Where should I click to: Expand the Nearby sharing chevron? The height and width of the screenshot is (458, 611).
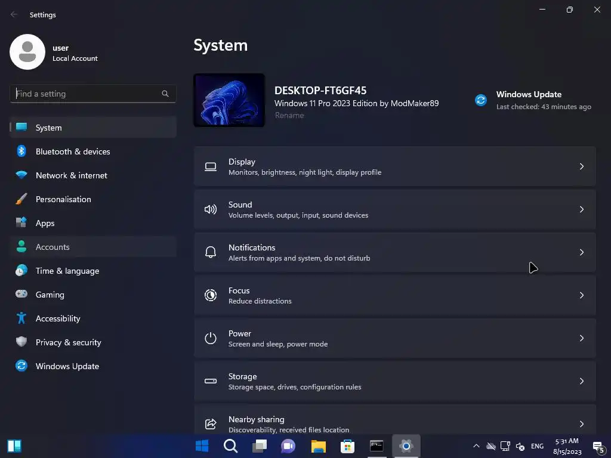pyautogui.click(x=581, y=424)
